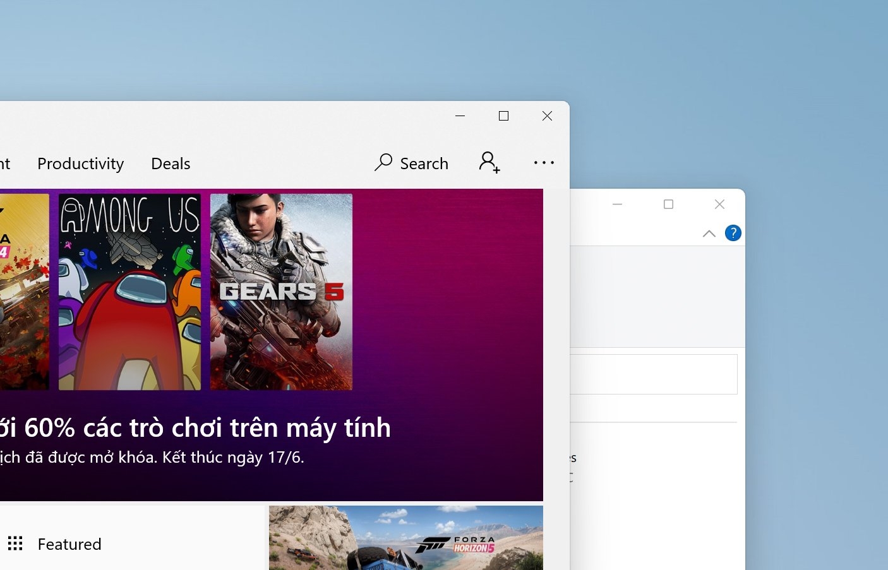Minimize the Microsoft Store window
888x570 pixels.
(460, 116)
